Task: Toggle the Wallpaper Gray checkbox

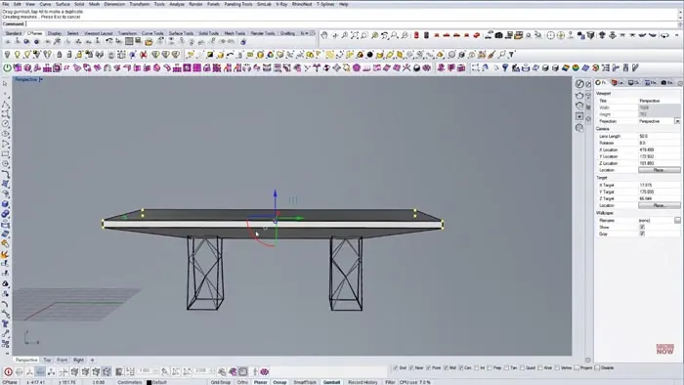Action: coord(642,234)
